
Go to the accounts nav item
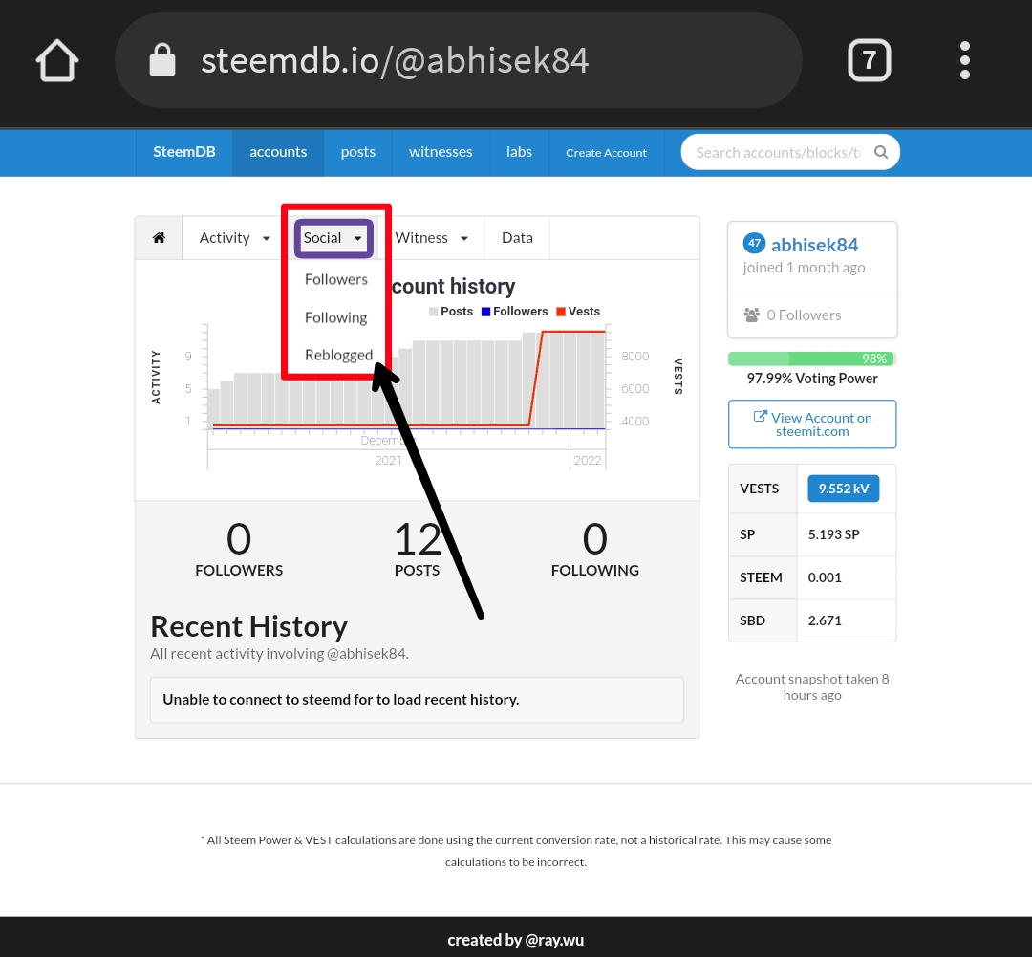(x=278, y=152)
